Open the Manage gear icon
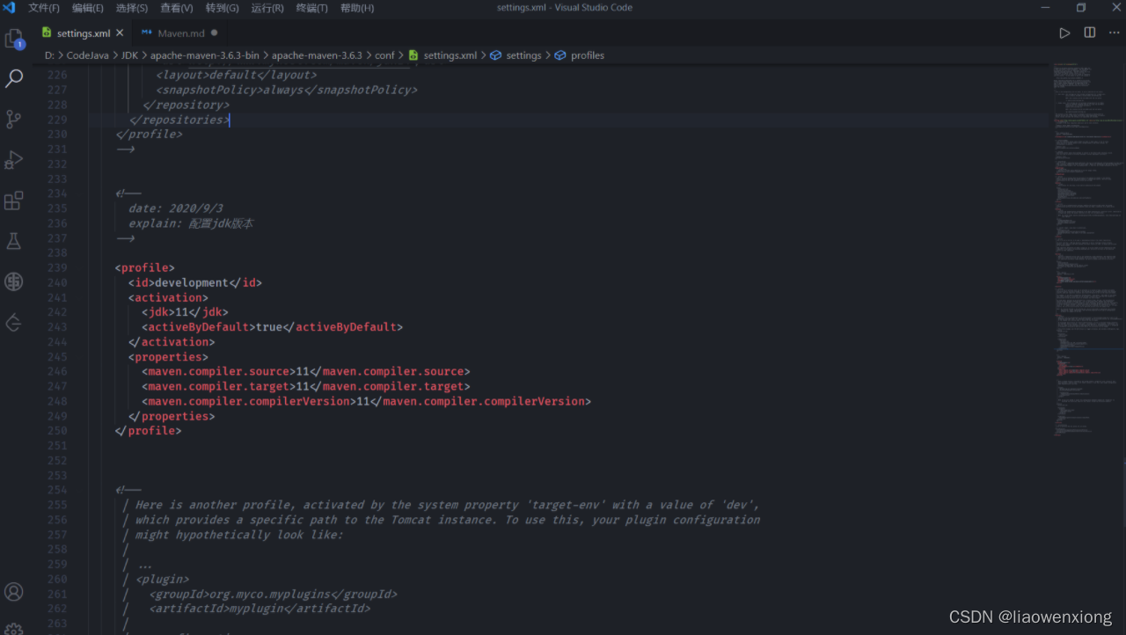 tap(14, 628)
